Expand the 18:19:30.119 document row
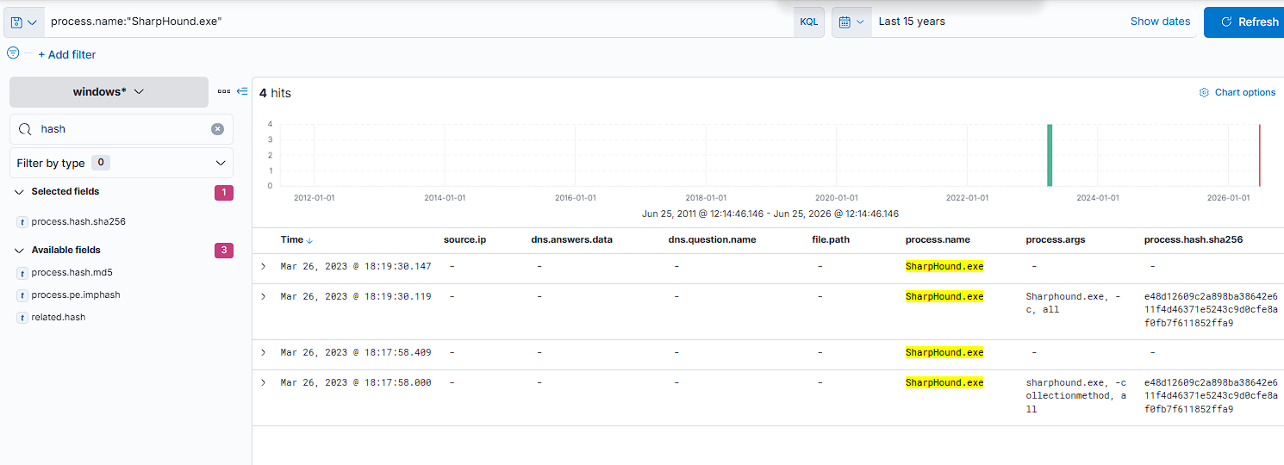 click(264, 297)
